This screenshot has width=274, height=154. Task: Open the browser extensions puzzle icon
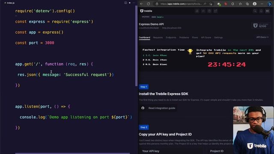(x=232, y=4)
